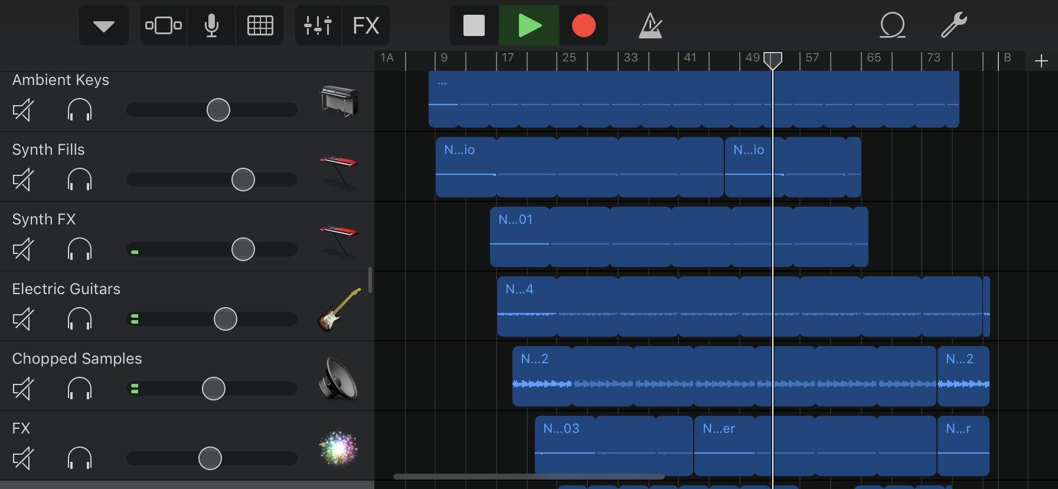Select the N...er region in FX track

click(815, 446)
